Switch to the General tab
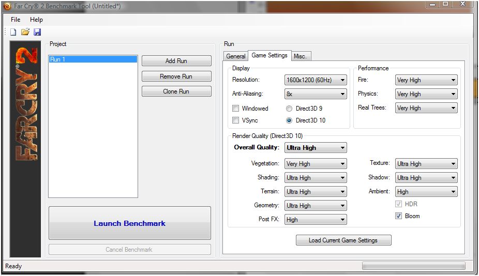Image resolution: width=479 pixels, height=276 pixels. [x=236, y=56]
